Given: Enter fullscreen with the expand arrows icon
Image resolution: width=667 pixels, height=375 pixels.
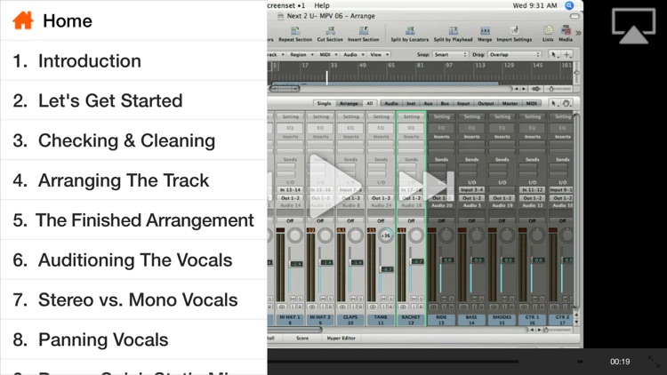Looking at the screenshot, I should [654, 362].
